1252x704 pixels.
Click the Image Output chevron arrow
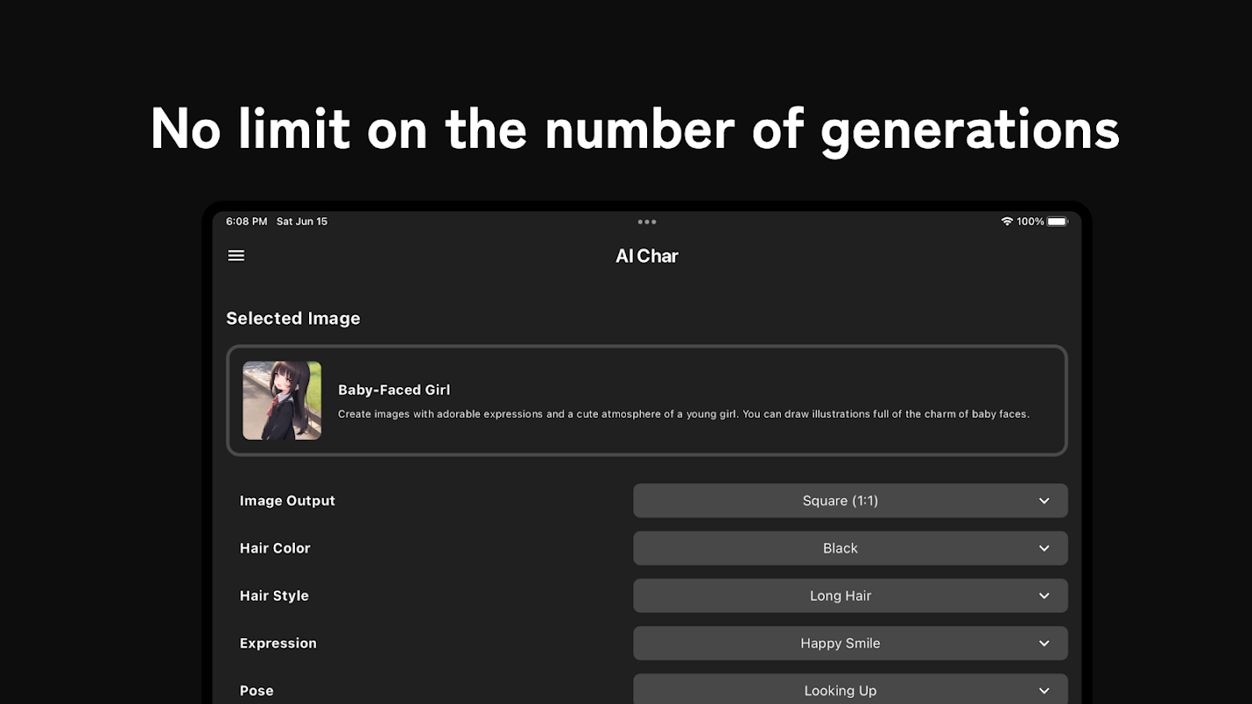pos(1043,501)
